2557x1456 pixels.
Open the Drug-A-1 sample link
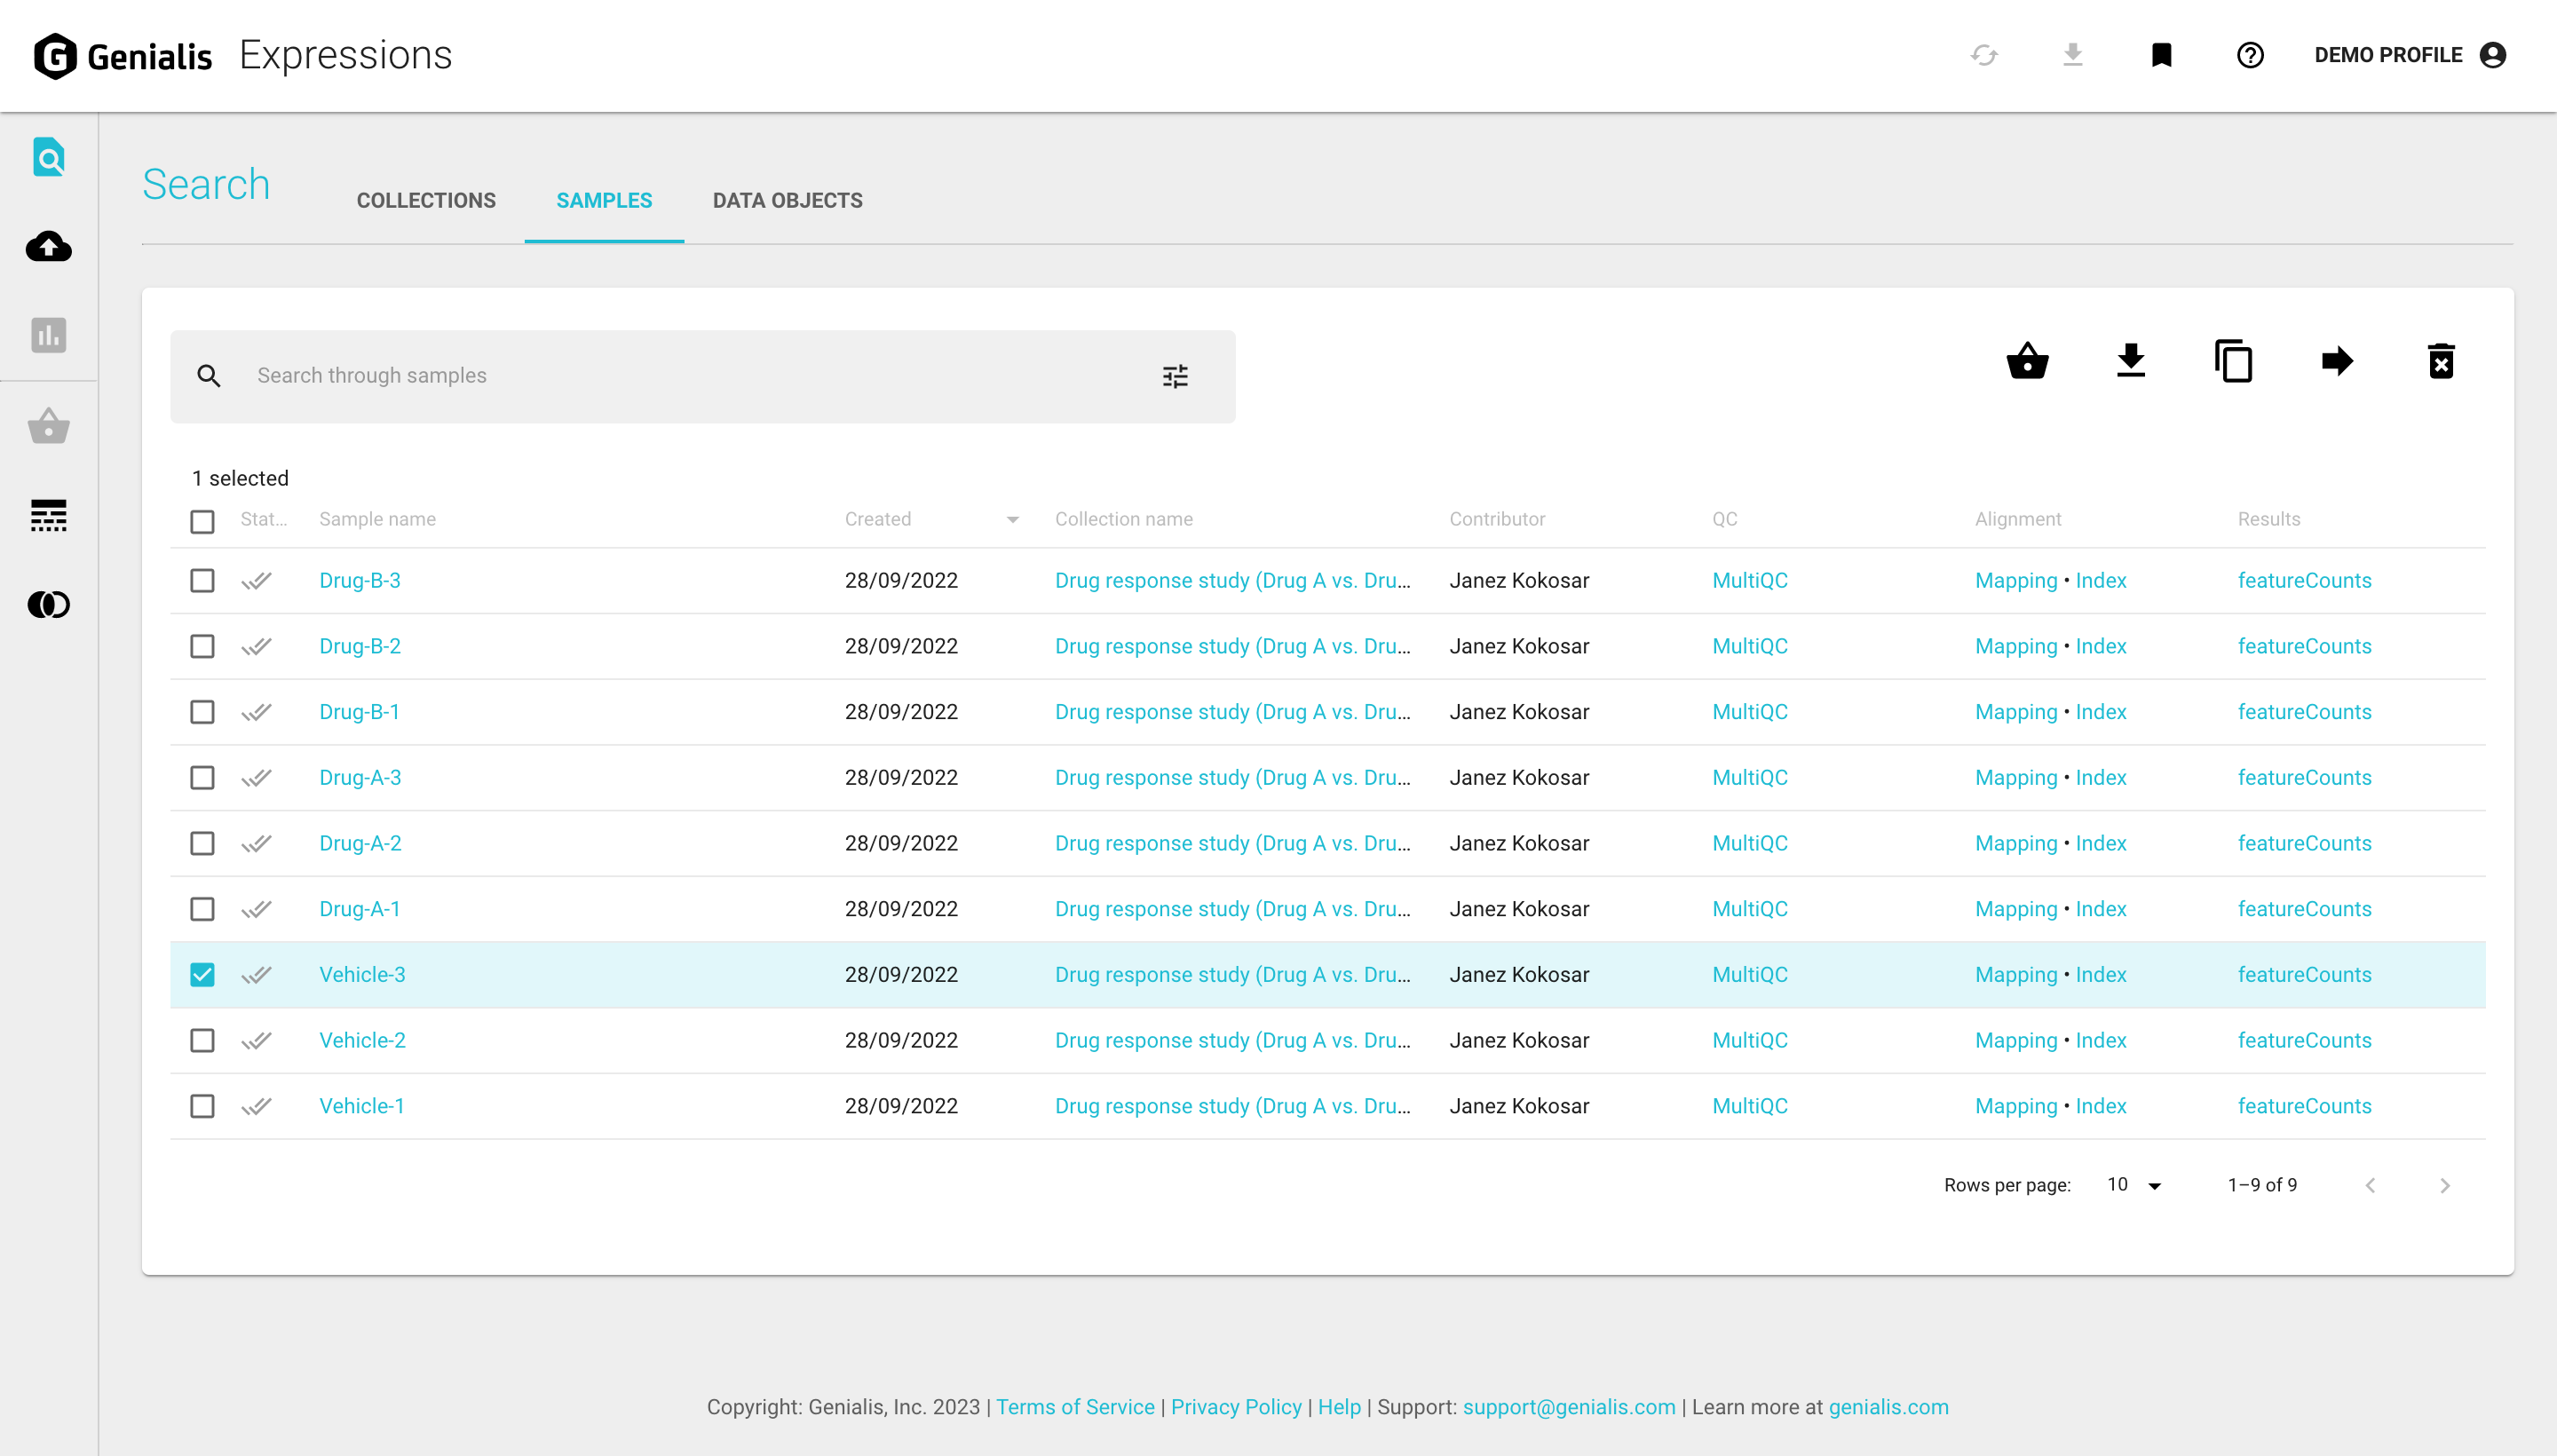tap(359, 908)
